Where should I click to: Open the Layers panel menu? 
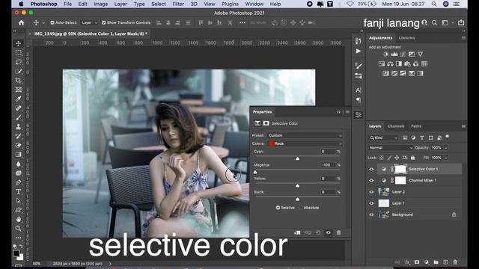[x=463, y=126]
